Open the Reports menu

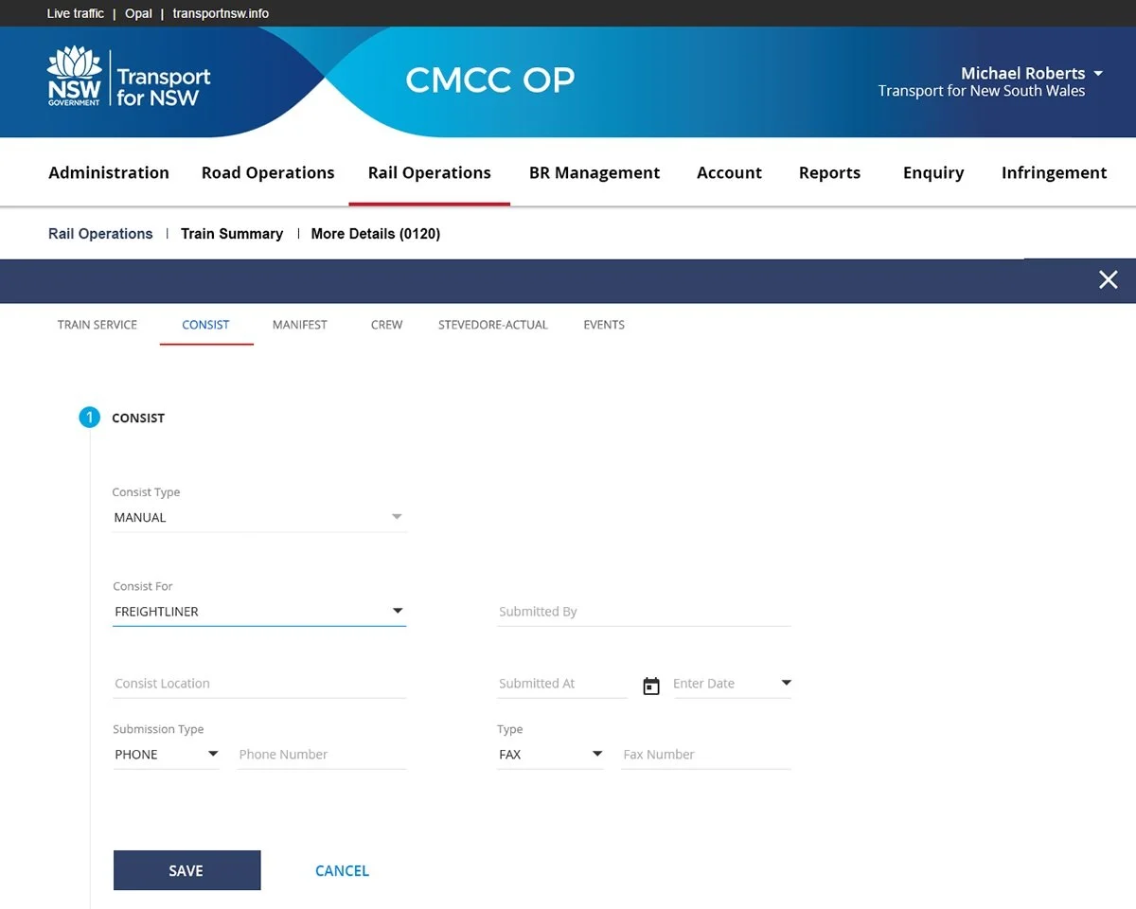click(x=830, y=172)
